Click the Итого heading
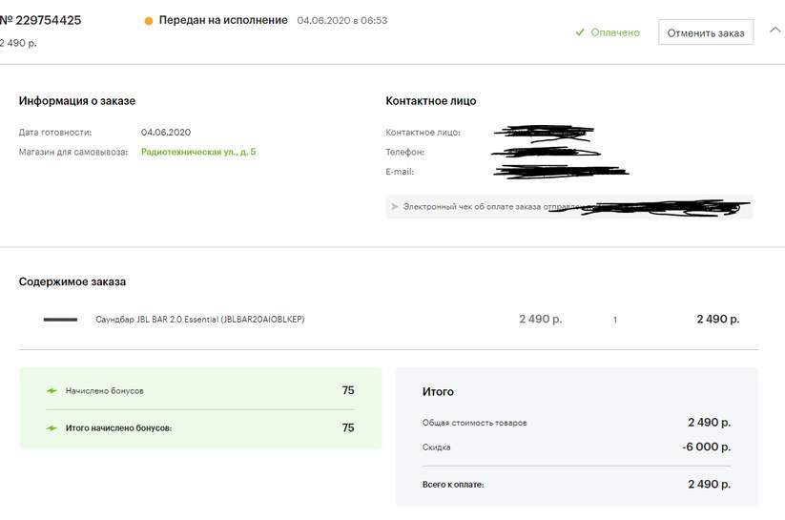This screenshot has height=520, width=785. coord(438,392)
